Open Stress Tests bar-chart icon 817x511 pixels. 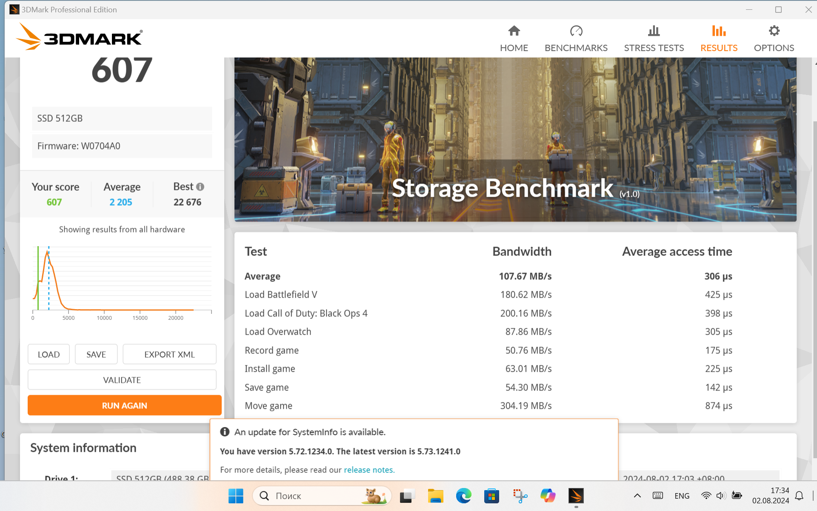point(654,31)
